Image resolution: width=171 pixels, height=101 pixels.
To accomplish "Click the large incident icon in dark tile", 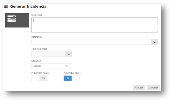I will pyautogui.click(x=12, y=19).
